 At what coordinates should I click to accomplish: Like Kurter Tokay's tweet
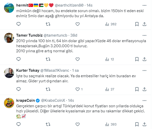point(78,89)
